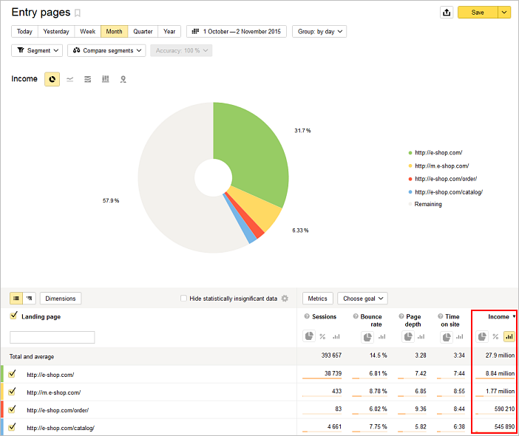519x436 pixels.
Task: Switch to the Week period tab
Action: pos(87,32)
